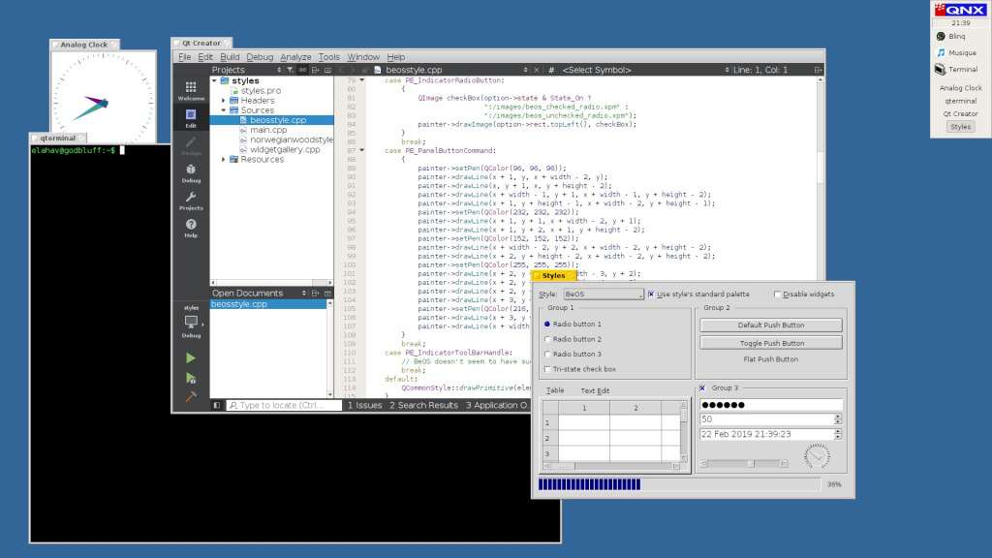Toggle the left sidebar button
992x558 pixels.
tap(216, 405)
